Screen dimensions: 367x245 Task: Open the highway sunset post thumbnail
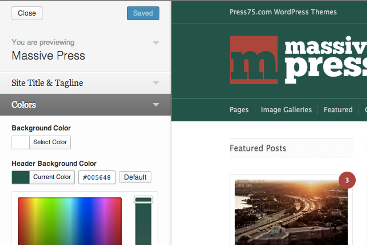291,212
